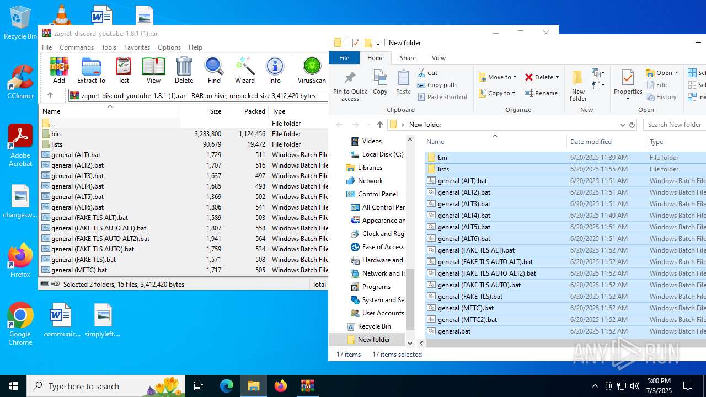
Task: Open the Delete dropdown arrow in Explorer
Action: [x=557, y=77]
